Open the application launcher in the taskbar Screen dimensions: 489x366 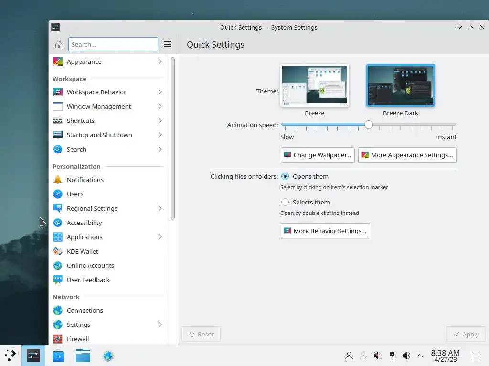coord(11,356)
